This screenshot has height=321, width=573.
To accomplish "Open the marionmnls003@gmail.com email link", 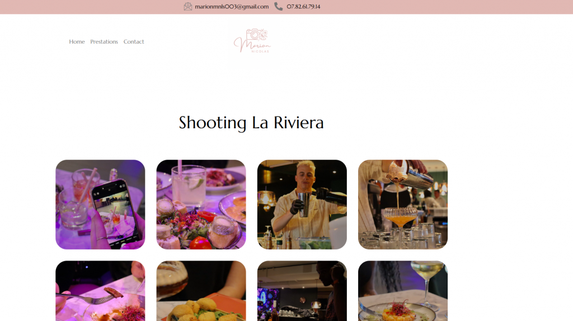I will [x=232, y=7].
